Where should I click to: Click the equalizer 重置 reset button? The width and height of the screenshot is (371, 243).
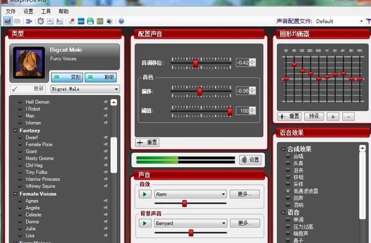(x=289, y=116)
